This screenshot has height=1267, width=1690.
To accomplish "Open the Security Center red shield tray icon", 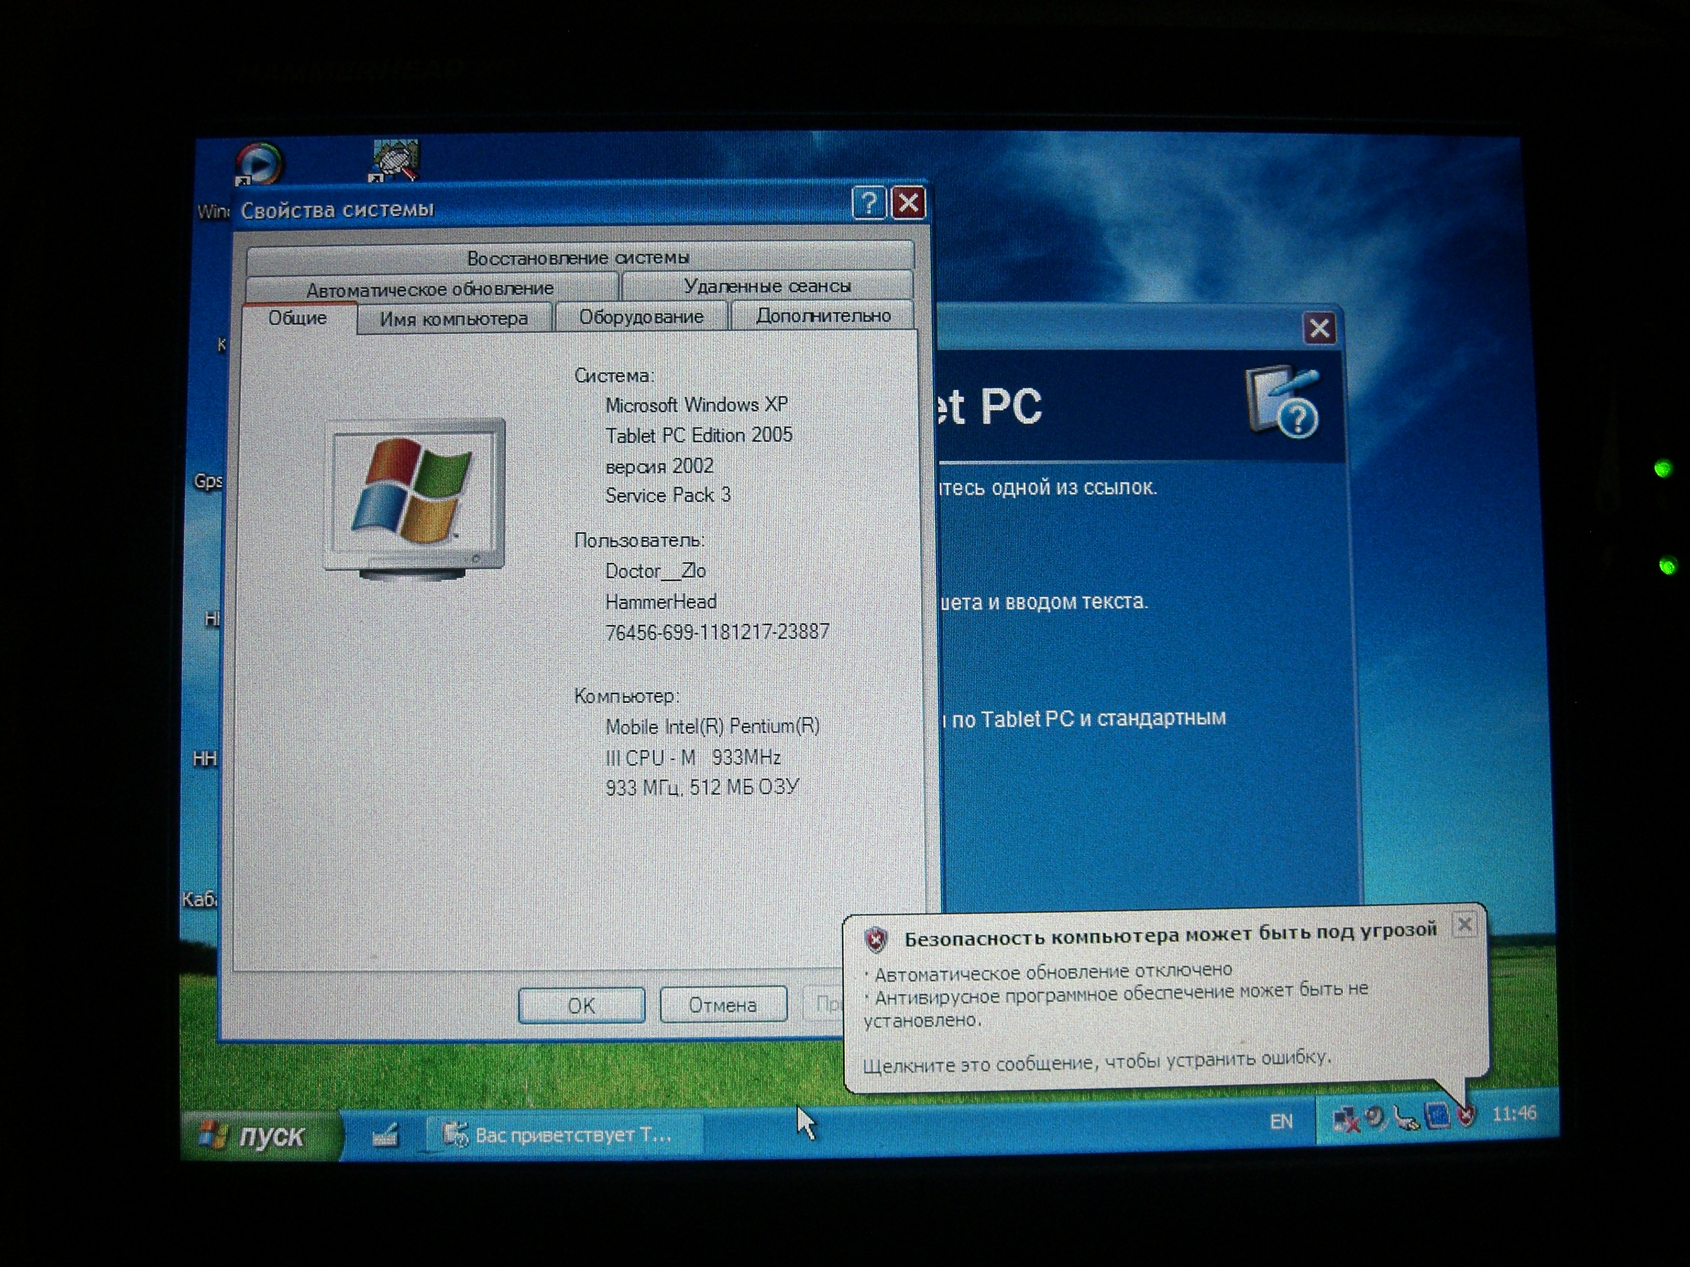I will coord(1466,1116).
